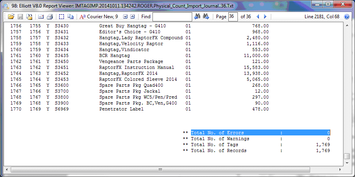Print the report with printer icon
Viewport: 355px width, 177px height.
point(50,17)
